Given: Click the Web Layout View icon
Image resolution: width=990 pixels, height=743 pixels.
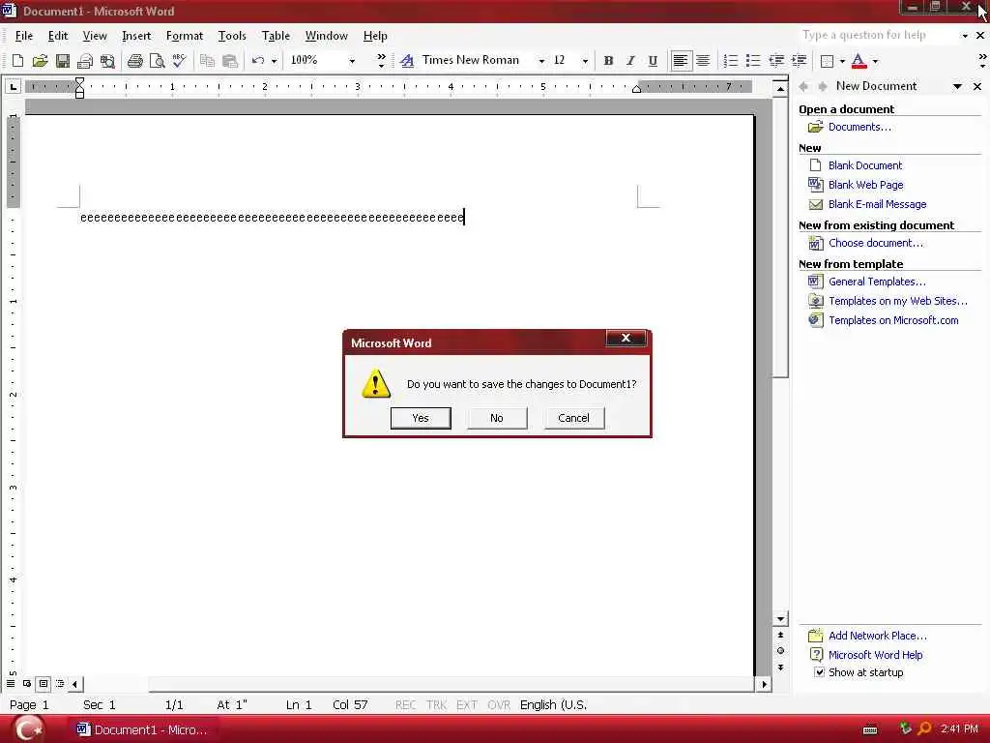Looking at the screenshot, I should [27, 684].
